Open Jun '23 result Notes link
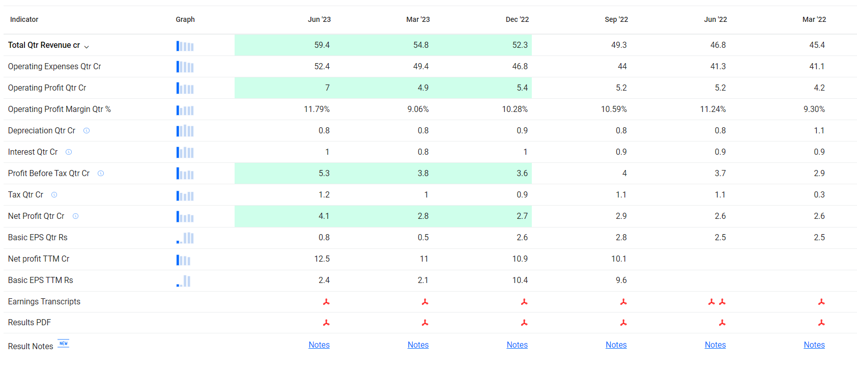 tap(319, 345)
